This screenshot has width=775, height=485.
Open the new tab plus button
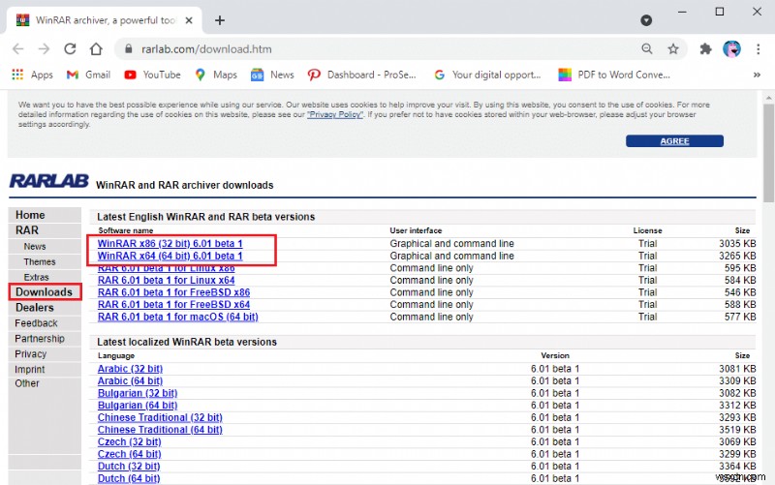pos(220,19)
